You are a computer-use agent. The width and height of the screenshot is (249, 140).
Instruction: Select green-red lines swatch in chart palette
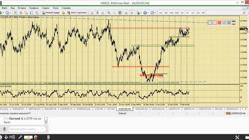point(233,23)
